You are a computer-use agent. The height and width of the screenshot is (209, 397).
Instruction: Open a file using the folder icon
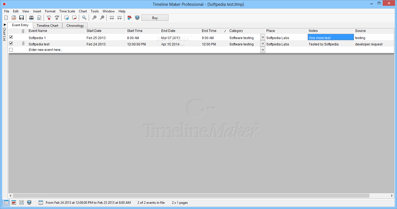(14, 18)
